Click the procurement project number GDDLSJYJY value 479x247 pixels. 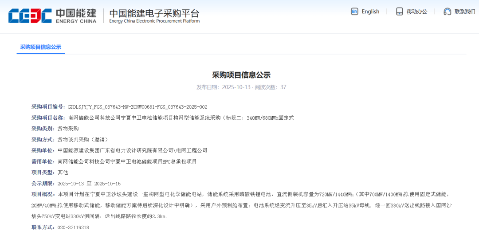click(x=137, y=107)
